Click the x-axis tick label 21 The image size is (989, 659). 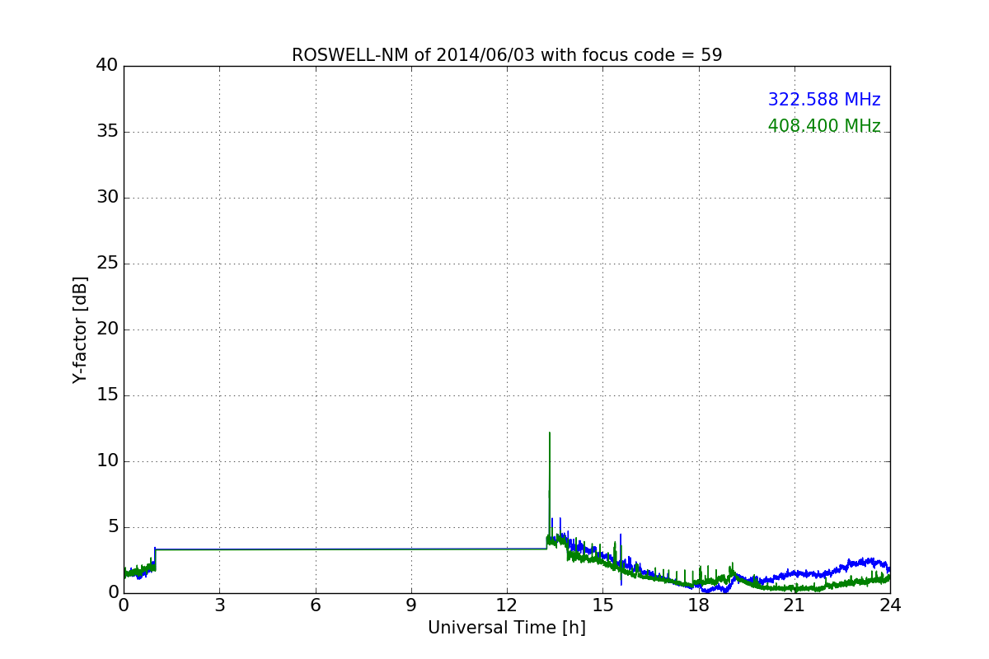coord(794,605)
